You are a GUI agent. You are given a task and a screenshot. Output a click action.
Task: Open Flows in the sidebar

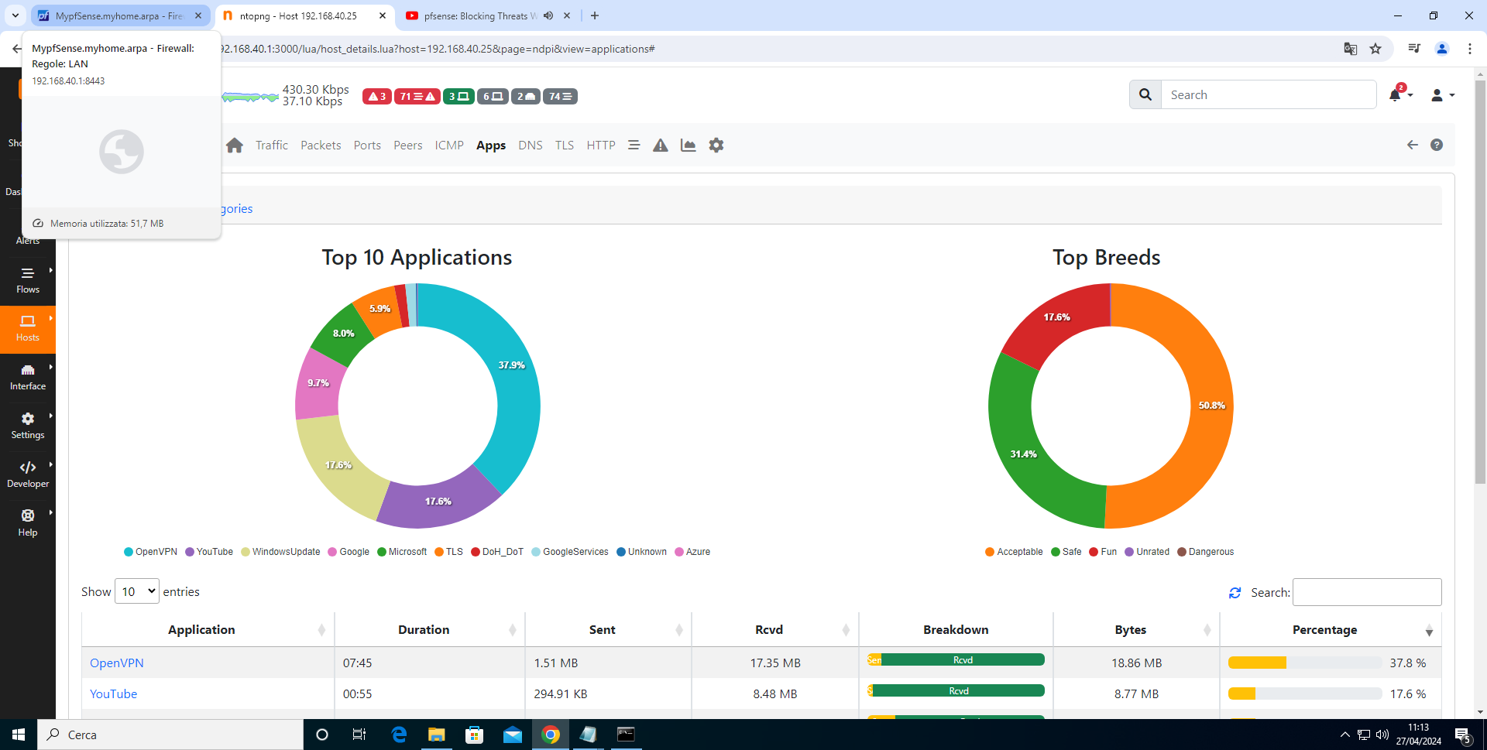click(x=28, y=280)
